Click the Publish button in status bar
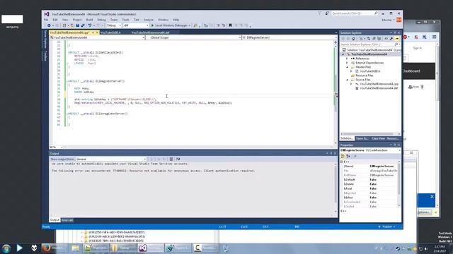This screenshot has height=254, width=453. coord(386,227)
